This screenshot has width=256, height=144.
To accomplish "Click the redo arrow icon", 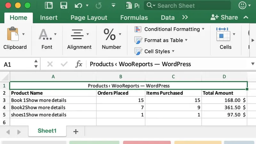I will [99, 6].
